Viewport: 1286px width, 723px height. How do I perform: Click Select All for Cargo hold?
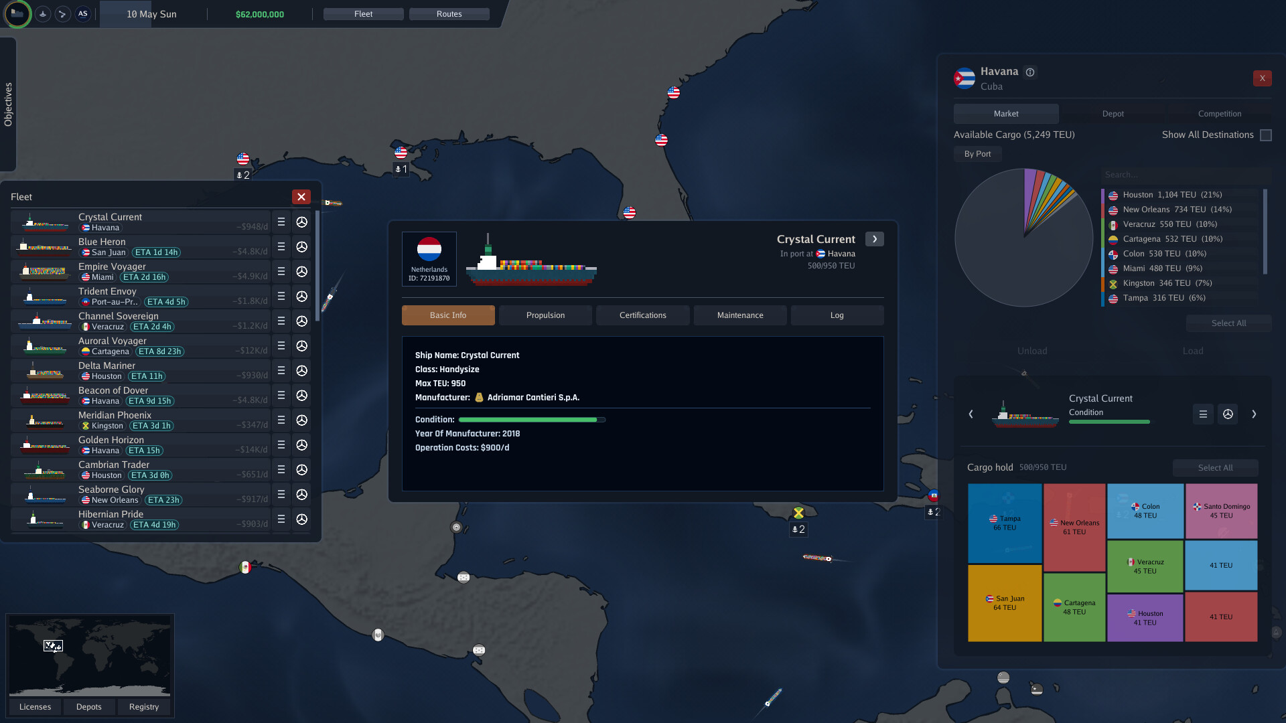(1215, 468)
